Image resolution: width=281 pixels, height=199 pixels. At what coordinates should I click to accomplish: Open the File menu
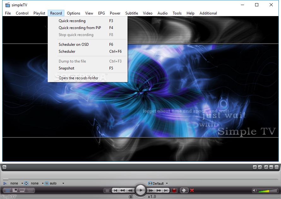pyautogui.click(x=8, y=13)
